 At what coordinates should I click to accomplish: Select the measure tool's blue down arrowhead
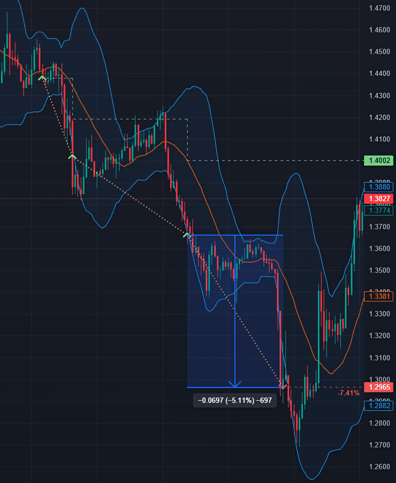point(235,384)
